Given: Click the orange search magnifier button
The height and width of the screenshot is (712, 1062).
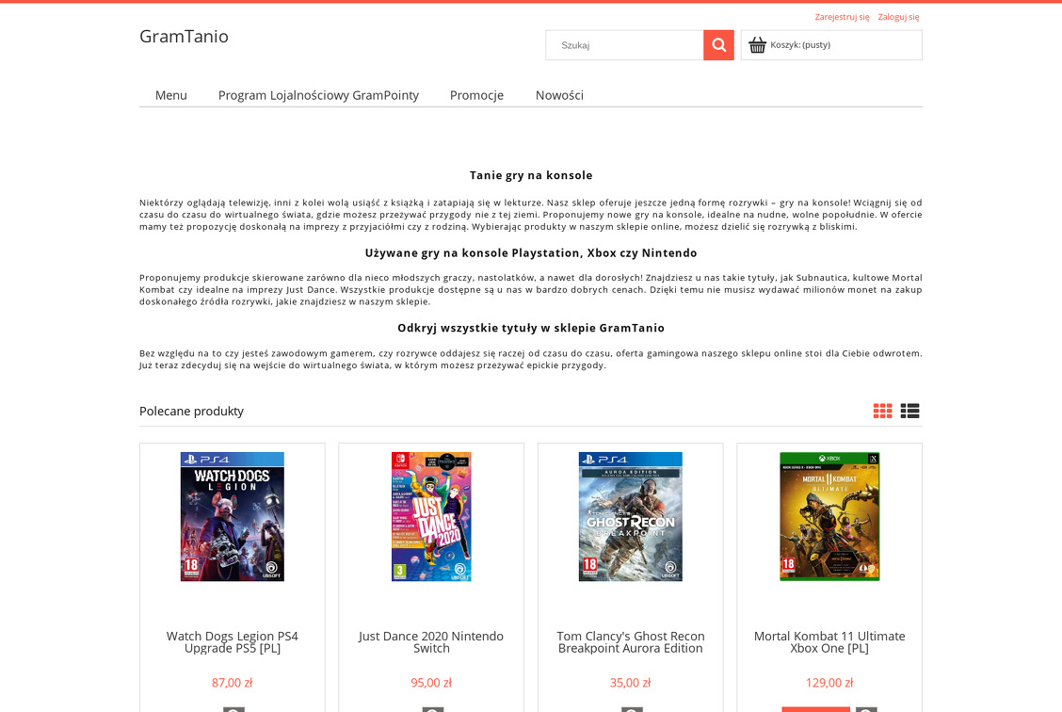Looking at the screenshot, I should pos(718,45).
